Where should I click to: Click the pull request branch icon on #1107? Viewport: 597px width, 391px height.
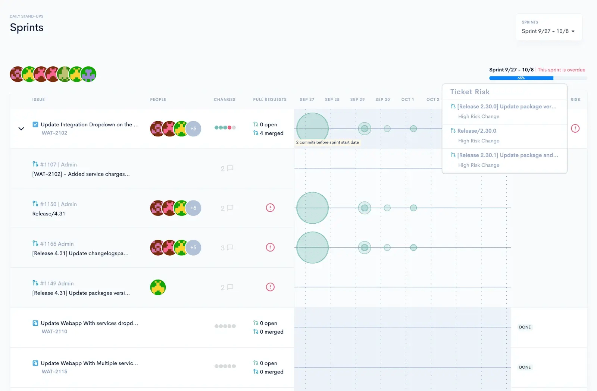[35, 164]
